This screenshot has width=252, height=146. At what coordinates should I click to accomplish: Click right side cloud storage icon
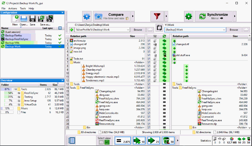(x=246, y=30)
